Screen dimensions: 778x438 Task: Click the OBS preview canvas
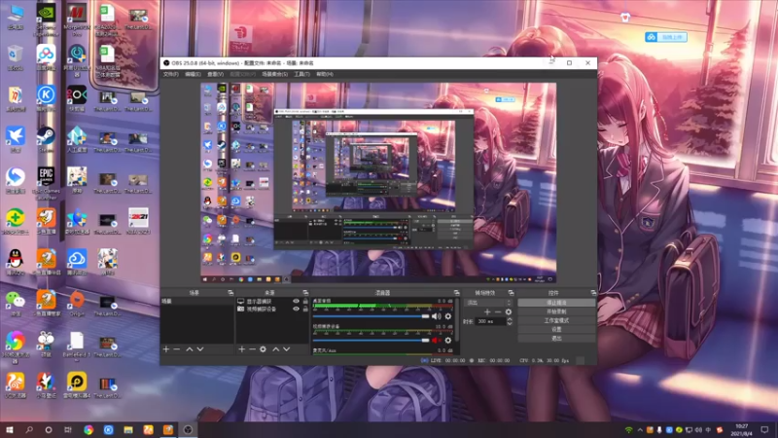click(x=378, y=183)
